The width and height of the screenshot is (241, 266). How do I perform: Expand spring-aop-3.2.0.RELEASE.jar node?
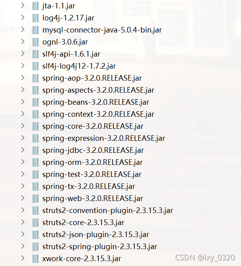coord(23,78)
